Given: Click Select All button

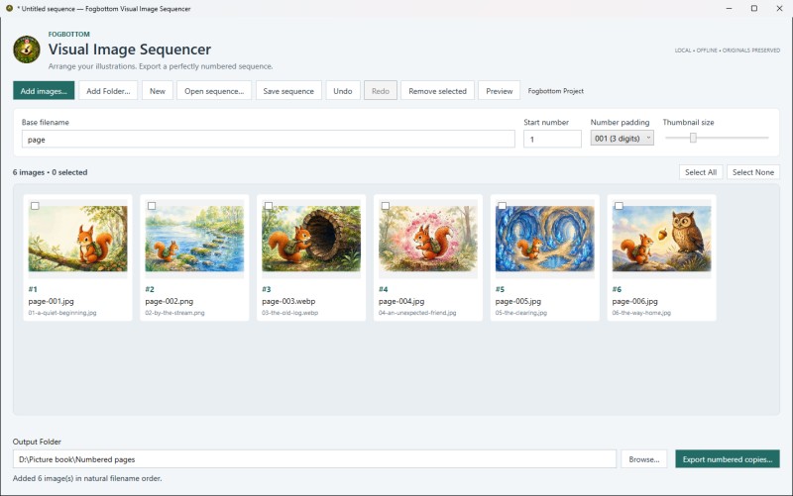Looking at the screenshot, I should [x=701, y=172].
